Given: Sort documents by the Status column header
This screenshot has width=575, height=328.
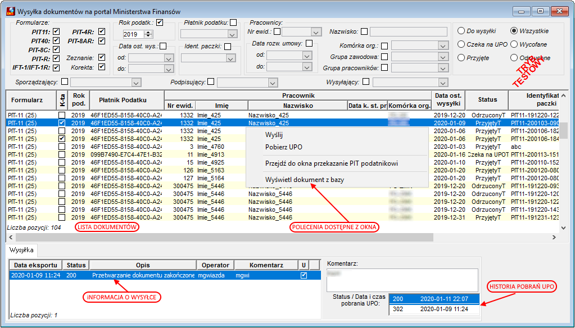Looking at the screenshot, I should coord(487,99).
